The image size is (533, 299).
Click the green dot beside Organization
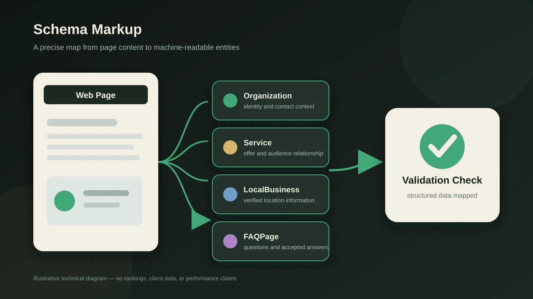(x=230, y=100)
